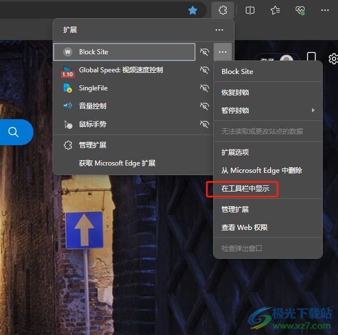Click the blue favorites star in address bar
338x335 pixels.
coord(193,10)
